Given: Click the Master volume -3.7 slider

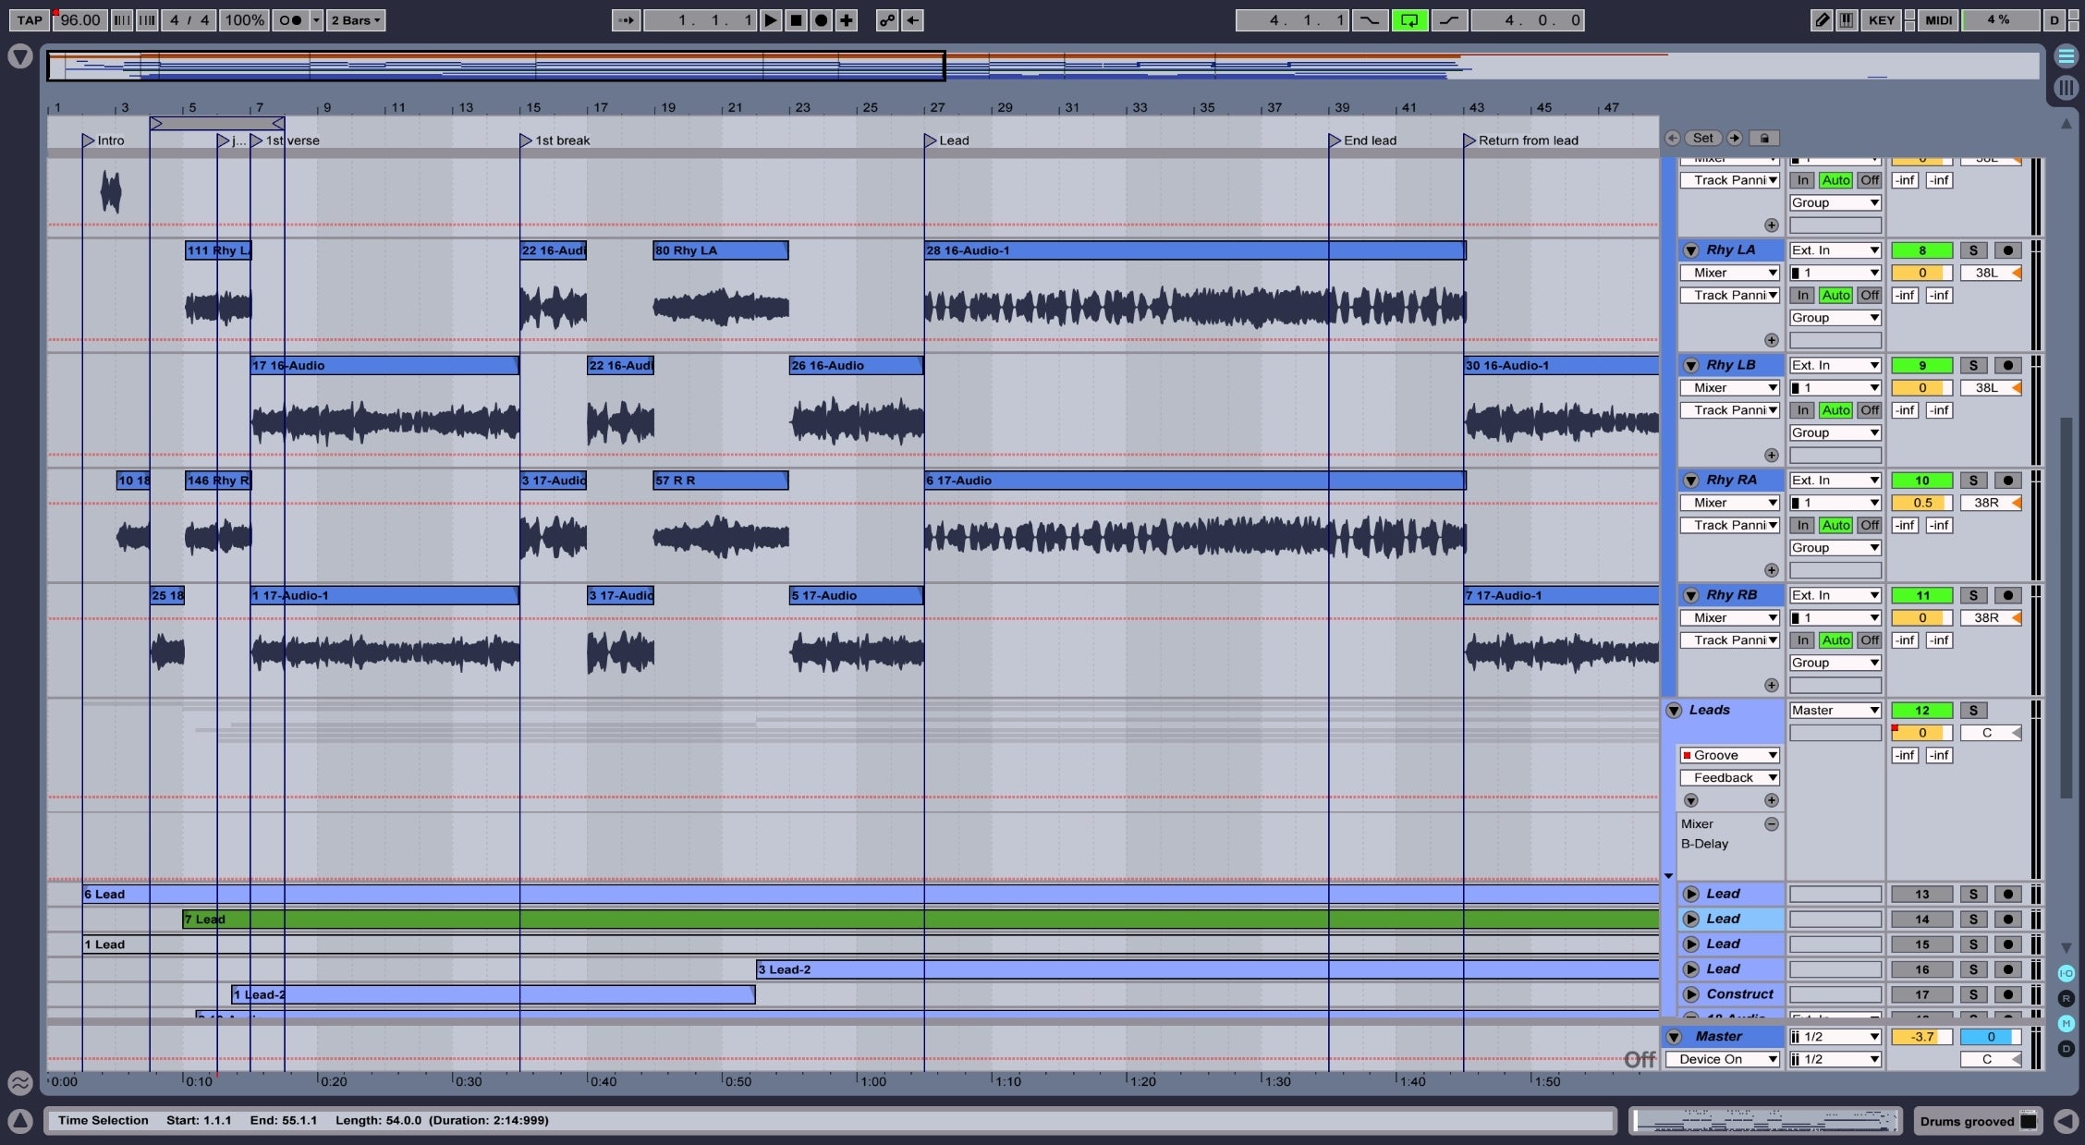Looking at the screenshot, I should [x=1921, y=1037].
